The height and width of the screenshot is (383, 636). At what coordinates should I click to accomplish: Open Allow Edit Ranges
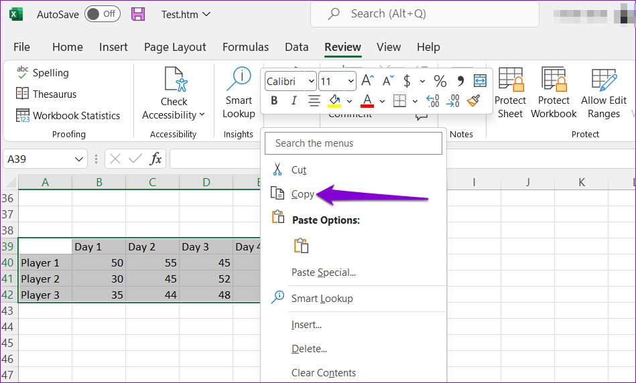point(604,93)
